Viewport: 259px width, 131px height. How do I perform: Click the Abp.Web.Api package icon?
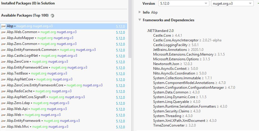click(x=3, y=109)
